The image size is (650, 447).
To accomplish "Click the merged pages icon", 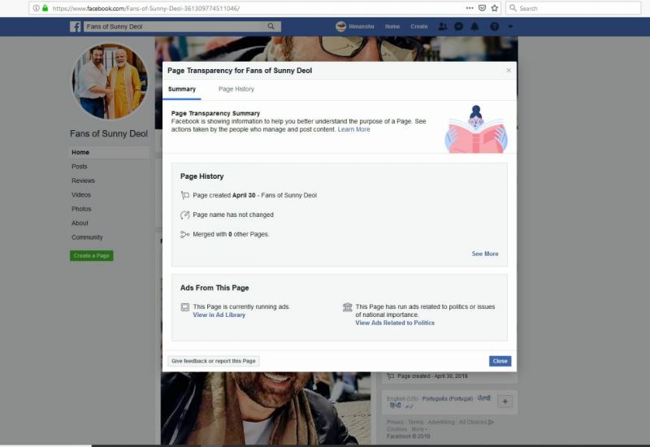I will pos(185,234).
